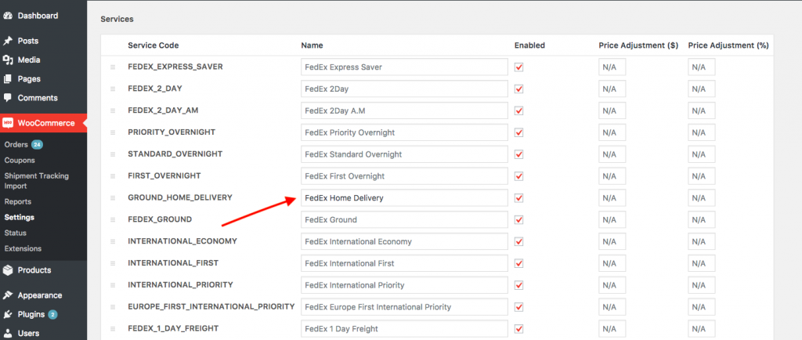The image size is (802, 340).
Task: Click the WooCommerce logo icon
Action: tap(7, 123)
